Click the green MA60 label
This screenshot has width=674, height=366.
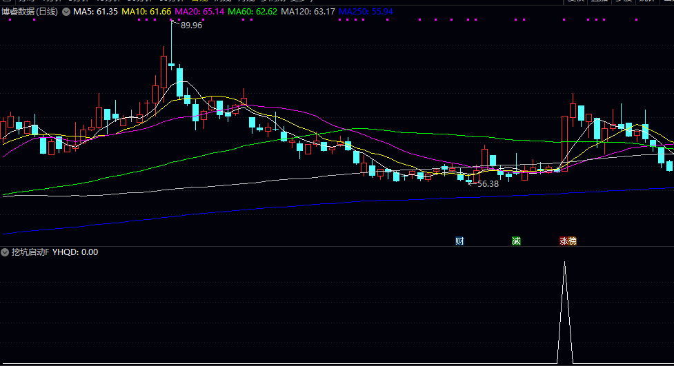pos(252,12)
